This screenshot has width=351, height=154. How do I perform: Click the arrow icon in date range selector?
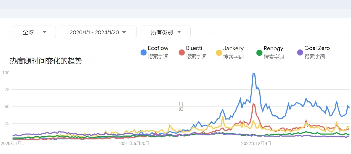point(124,32)
